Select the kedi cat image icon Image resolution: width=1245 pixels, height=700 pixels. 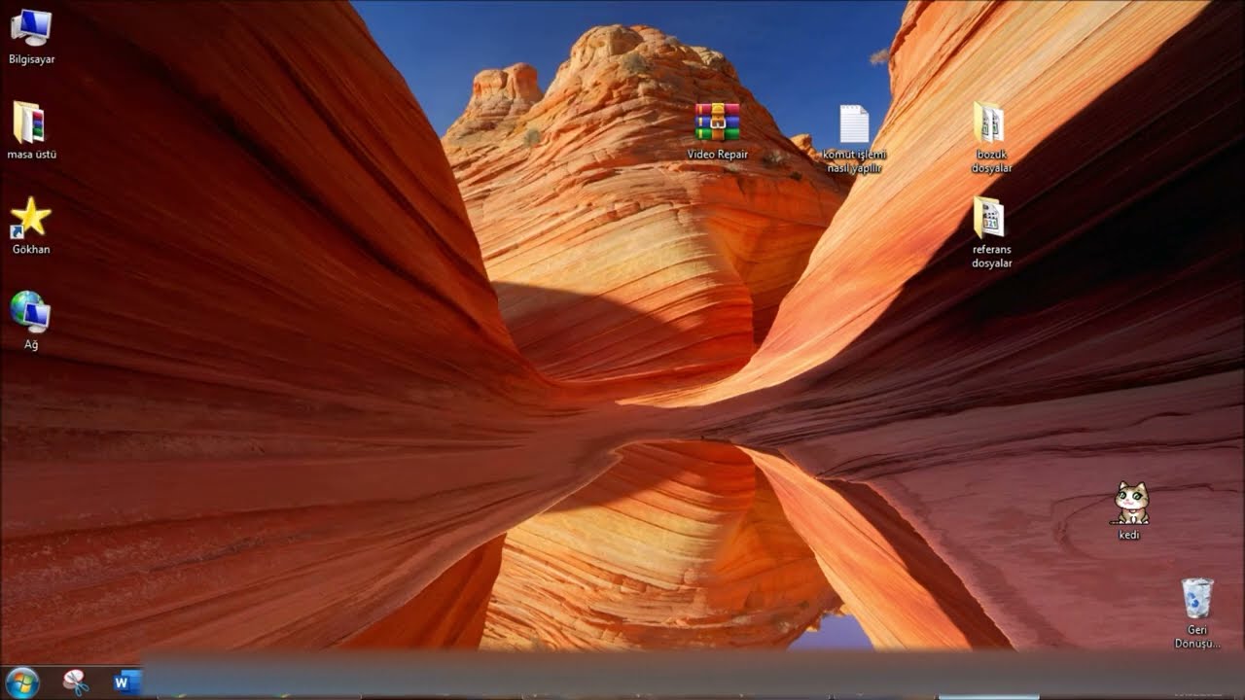1131,504
